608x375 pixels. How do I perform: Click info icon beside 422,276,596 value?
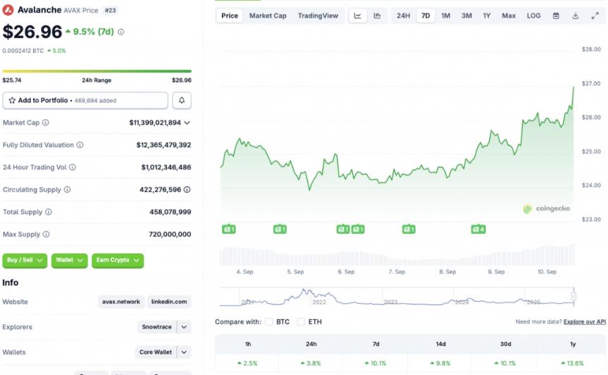coord(187,189)
